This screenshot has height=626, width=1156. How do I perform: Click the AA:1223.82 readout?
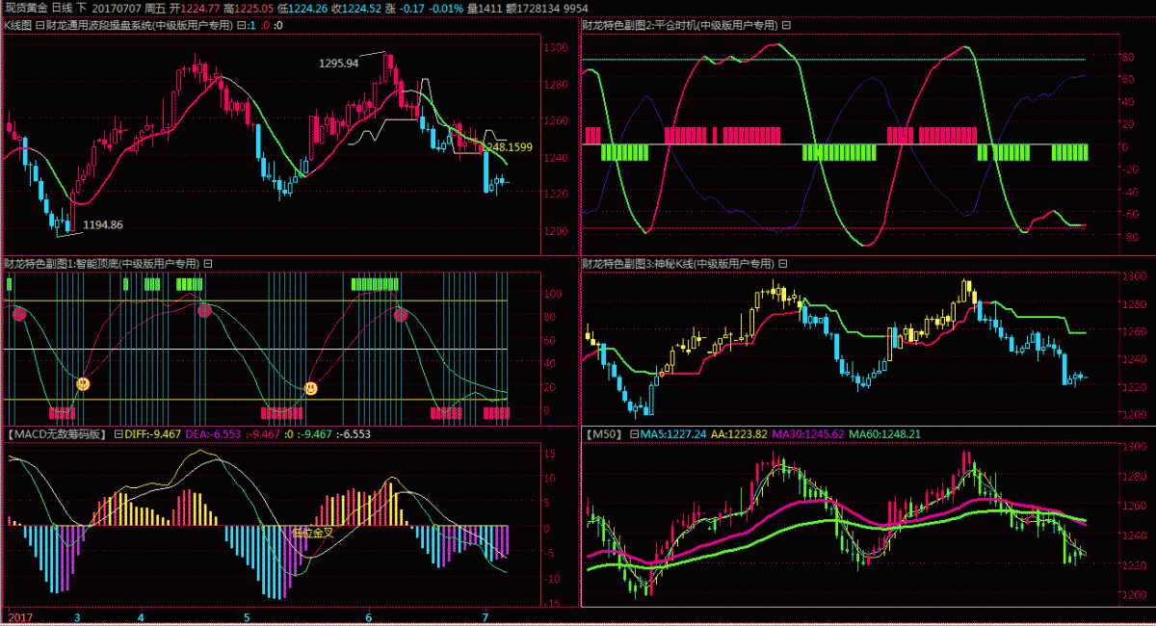[740, 434]
